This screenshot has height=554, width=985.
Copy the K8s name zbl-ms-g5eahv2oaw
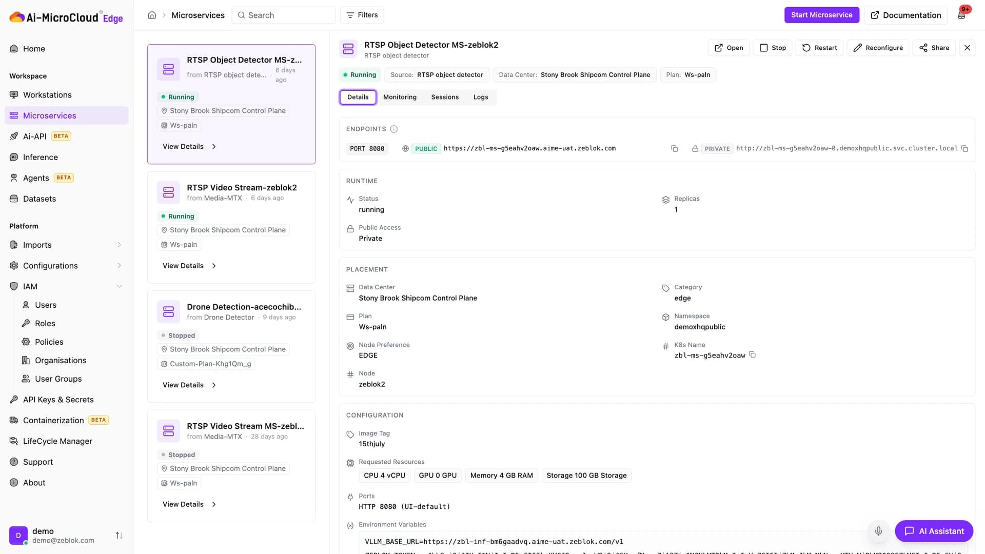tap(752, 354)
